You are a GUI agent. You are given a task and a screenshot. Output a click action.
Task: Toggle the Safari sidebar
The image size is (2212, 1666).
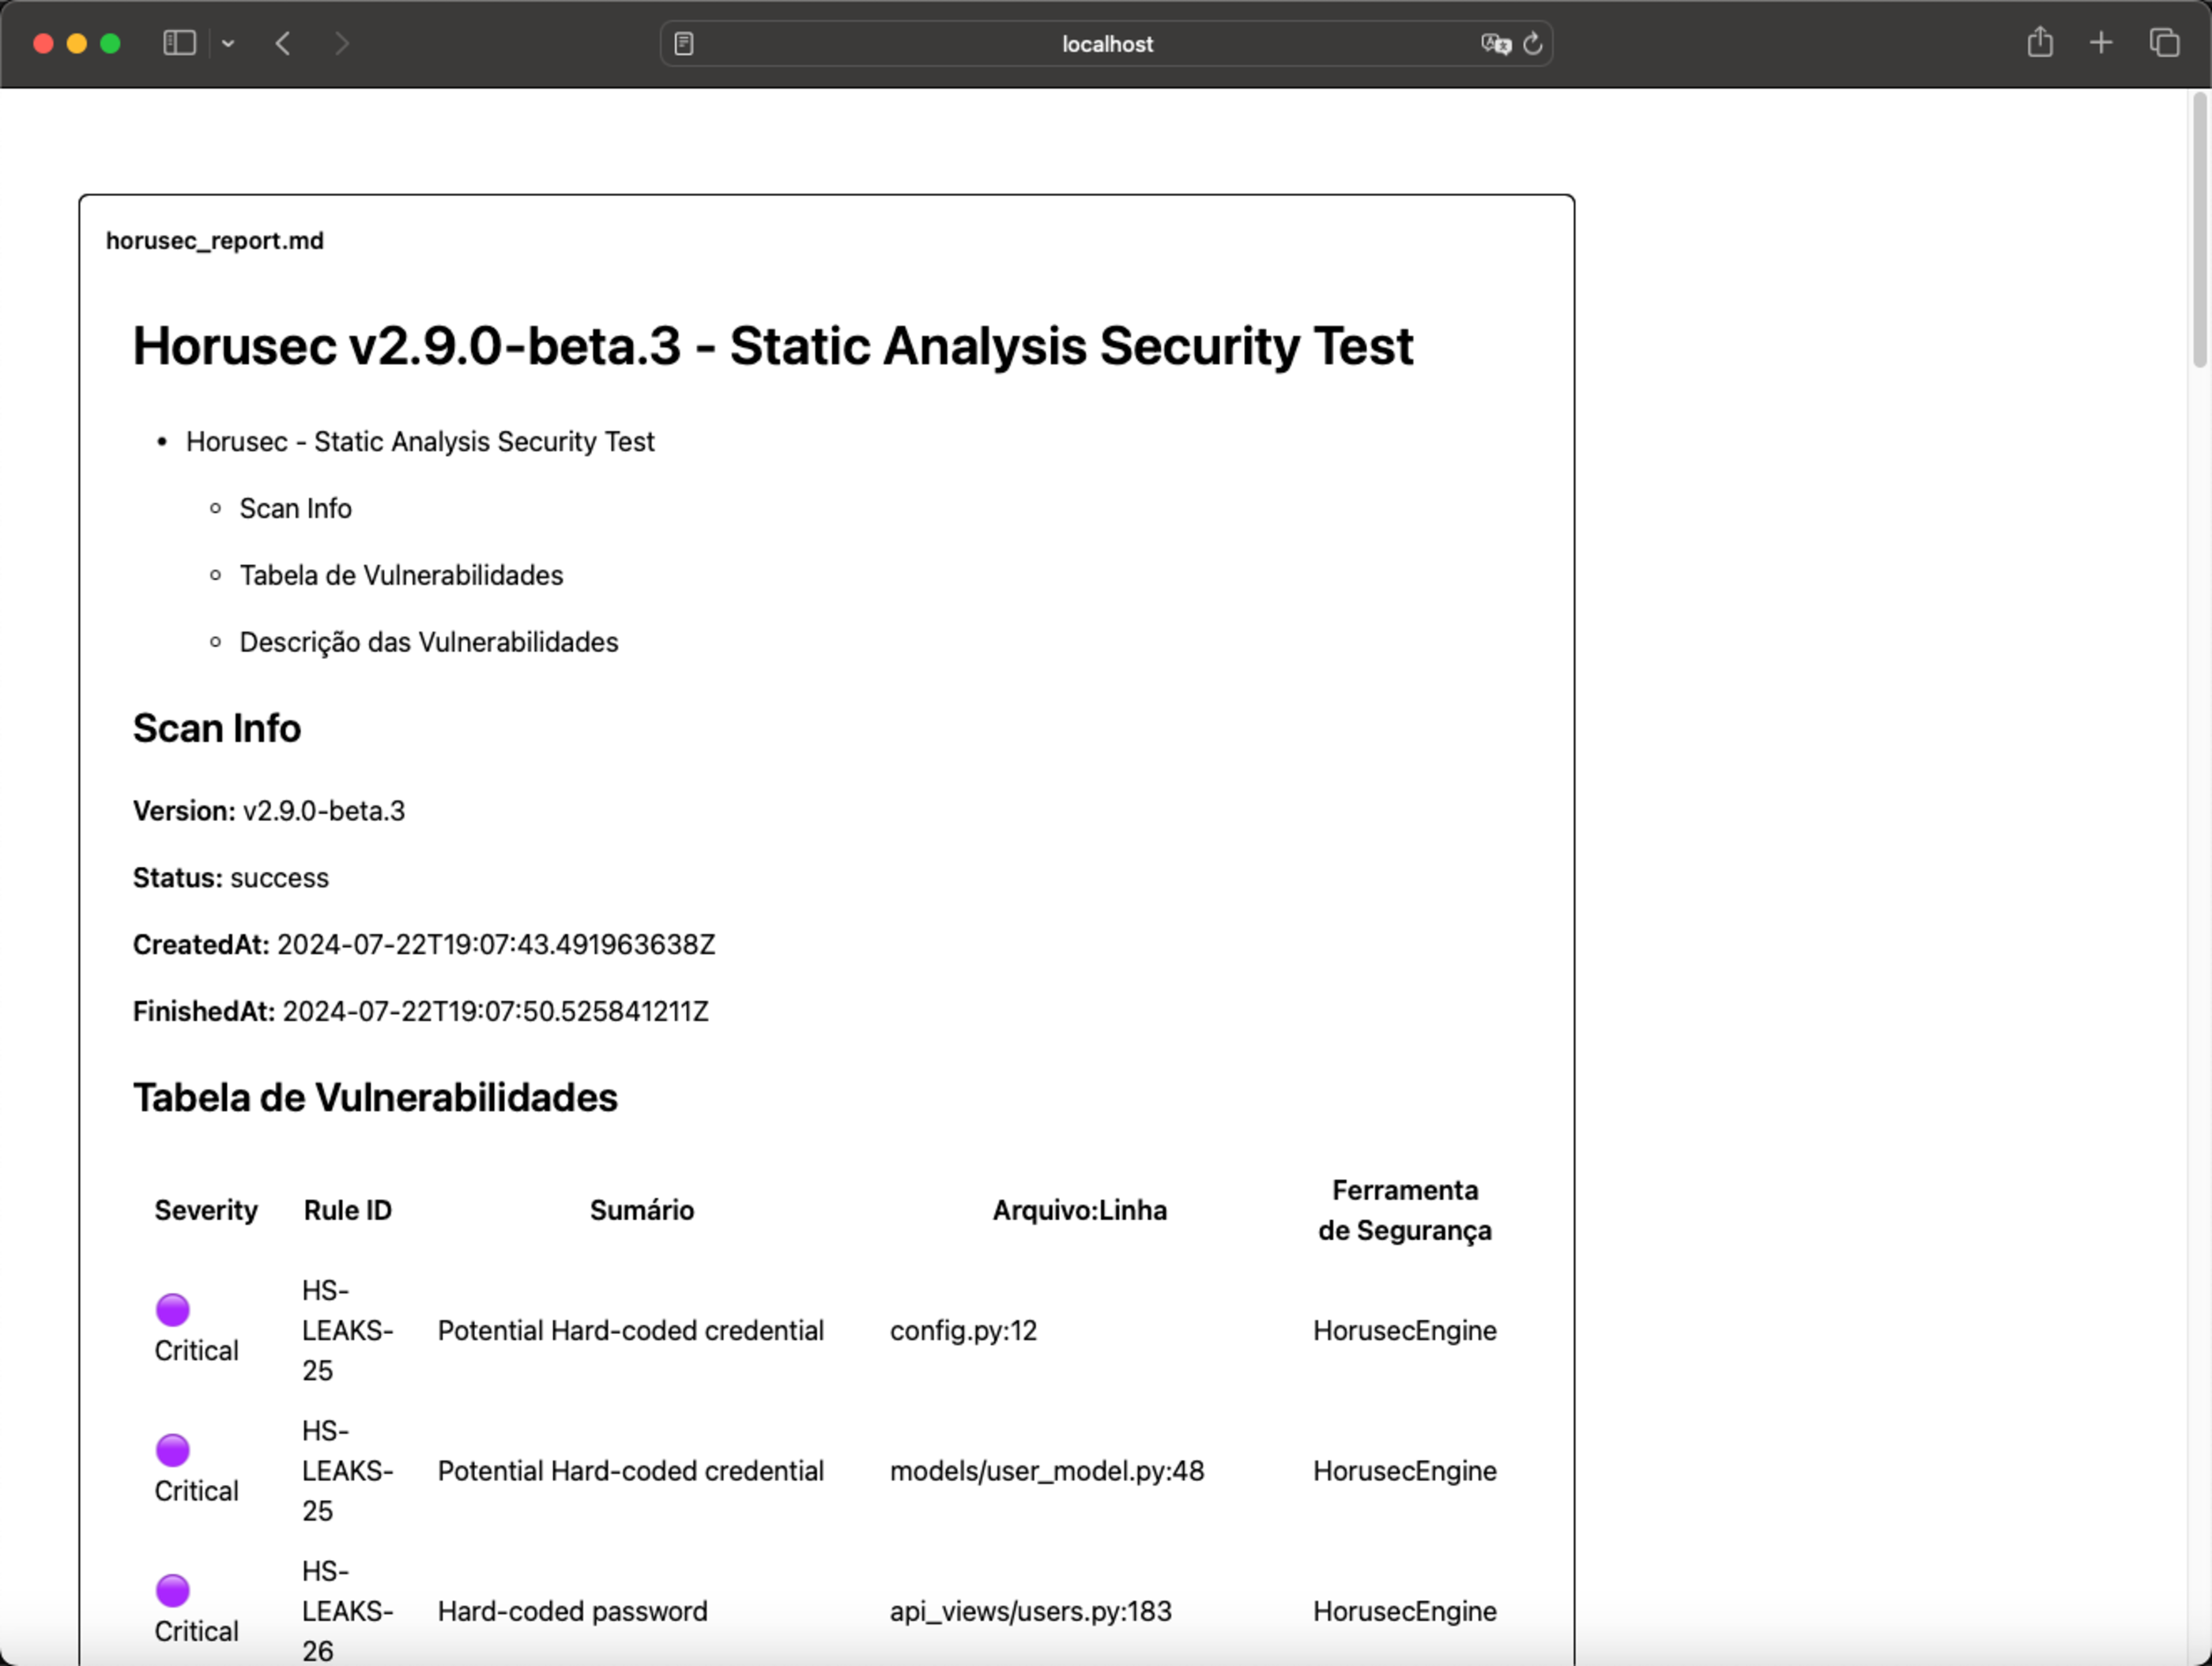point(179,43)
